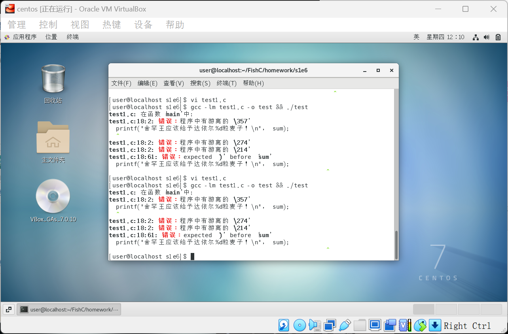
Task: Click the mouse integration indicator
Action: (x=420, y=325)
